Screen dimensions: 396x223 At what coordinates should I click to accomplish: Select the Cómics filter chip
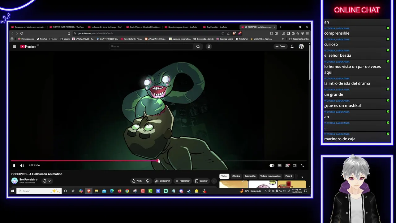click(236, 176)
